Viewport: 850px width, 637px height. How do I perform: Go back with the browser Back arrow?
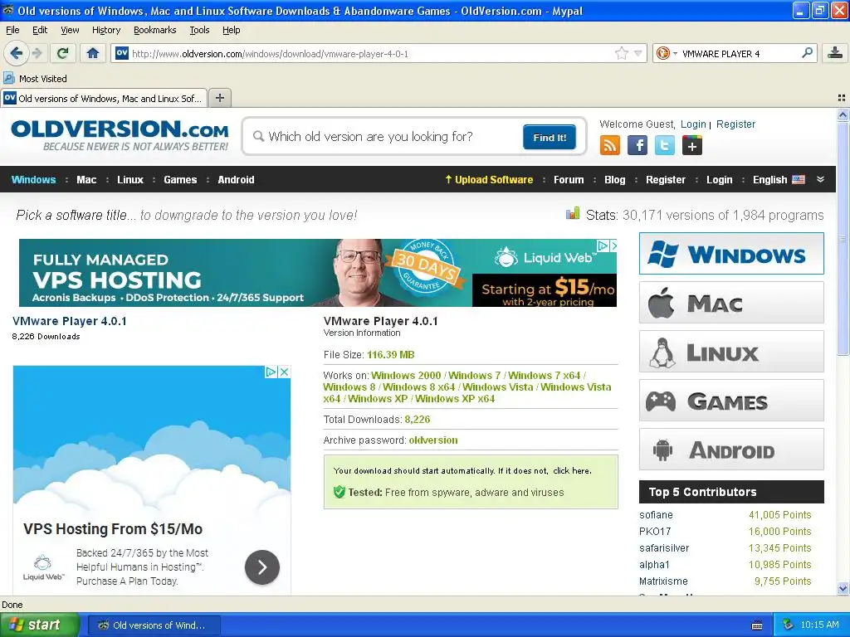(17, 53)
